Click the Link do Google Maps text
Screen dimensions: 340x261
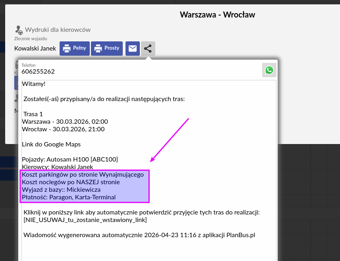51,144
